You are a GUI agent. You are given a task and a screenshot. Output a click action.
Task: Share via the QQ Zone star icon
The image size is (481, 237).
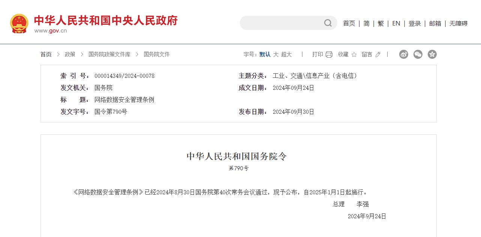[432, 54]
